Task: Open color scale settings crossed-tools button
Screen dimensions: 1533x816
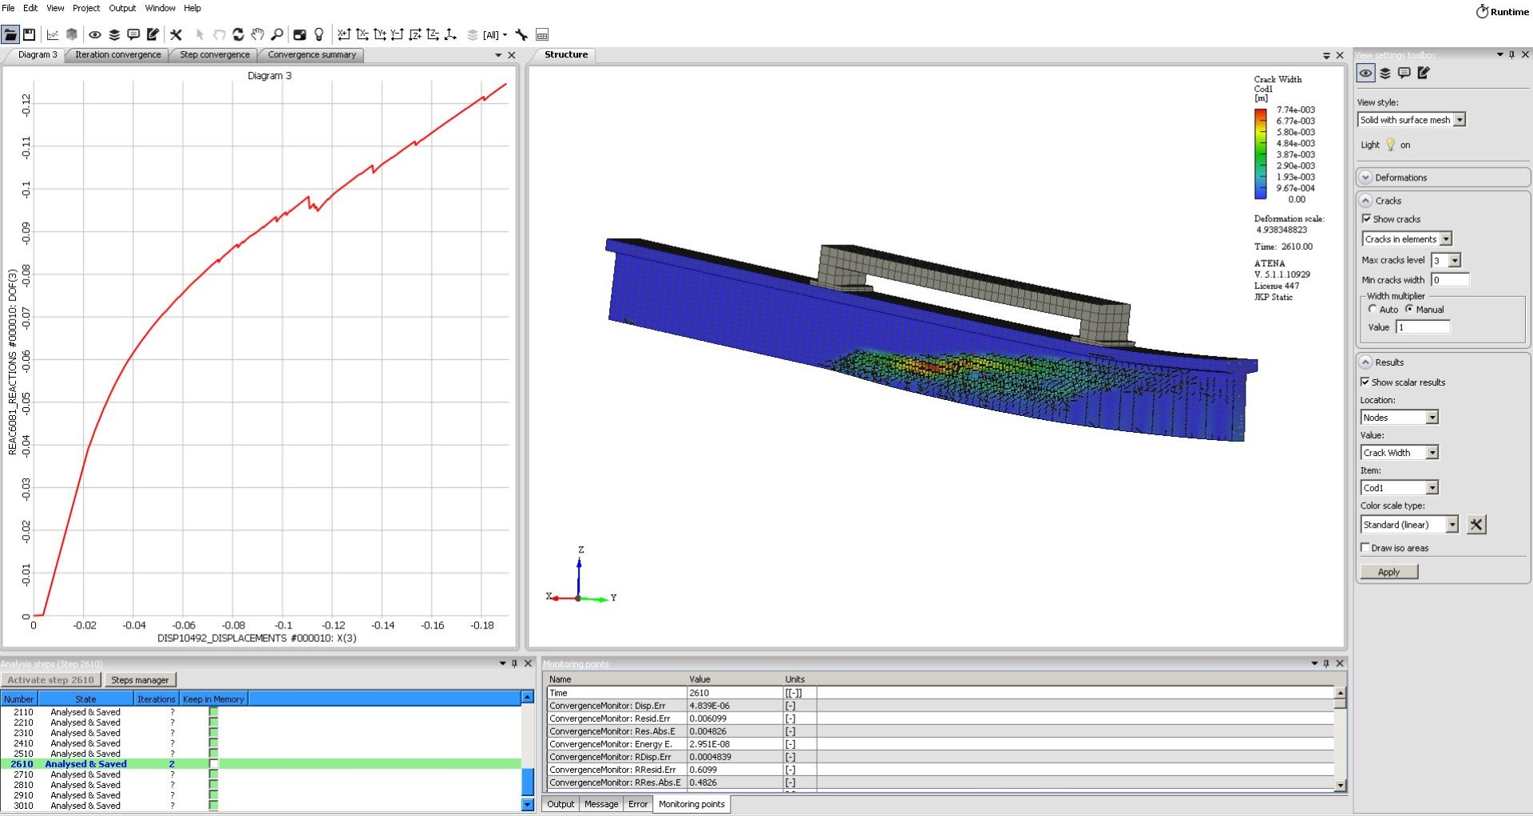Action: coord(1476,525)
